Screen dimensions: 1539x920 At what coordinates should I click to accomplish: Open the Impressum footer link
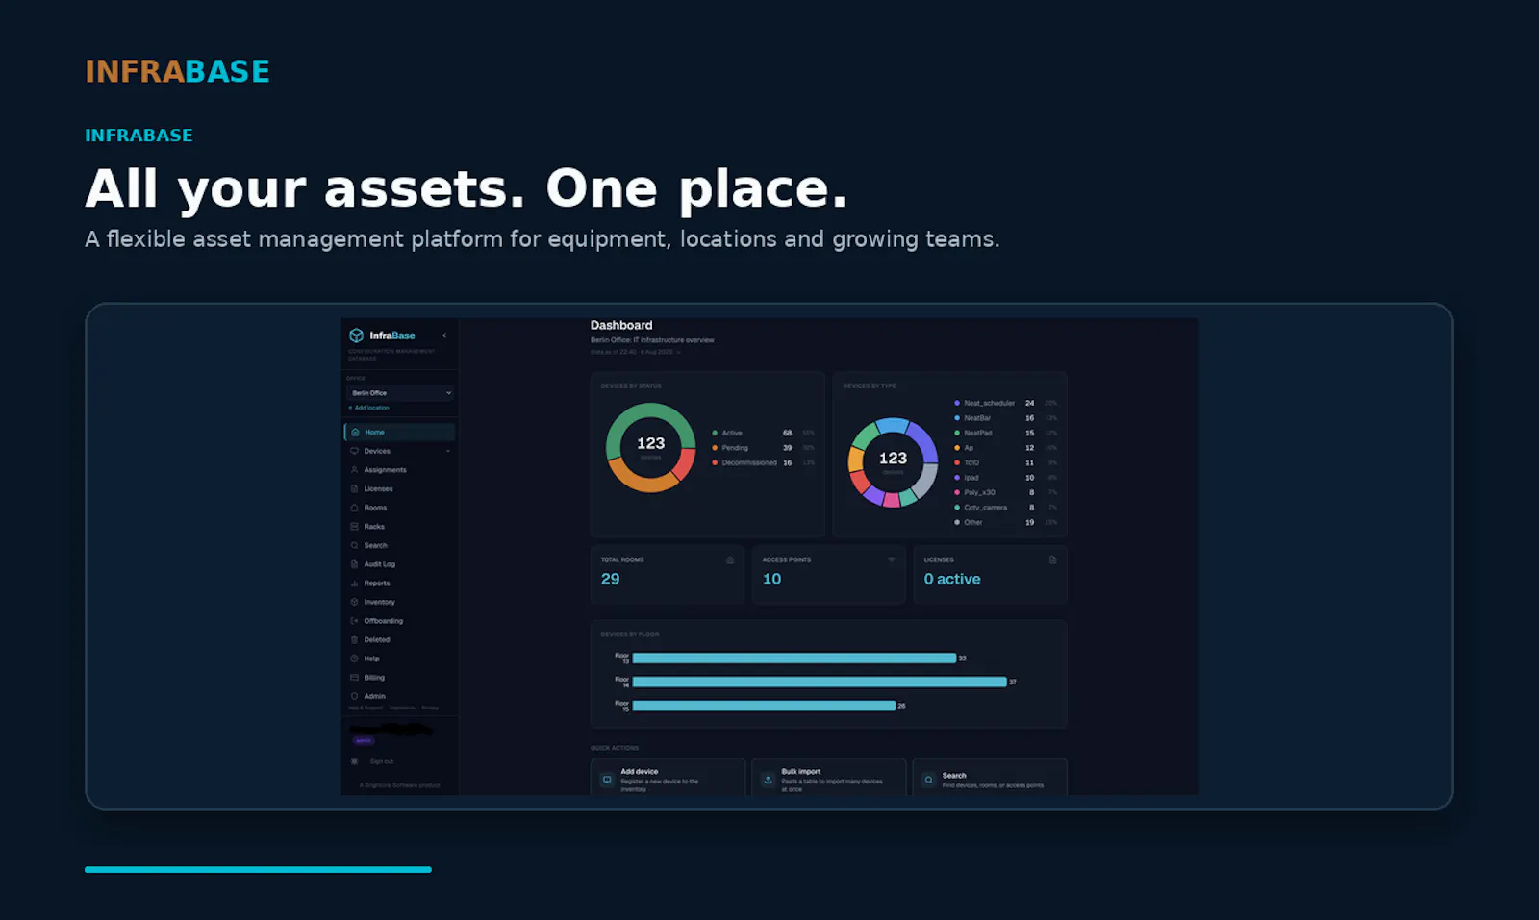(402, 708)
